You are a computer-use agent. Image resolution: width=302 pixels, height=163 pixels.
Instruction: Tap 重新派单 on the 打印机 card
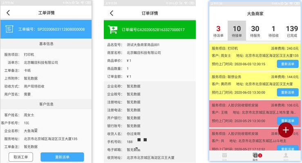(x=288, y=64)
